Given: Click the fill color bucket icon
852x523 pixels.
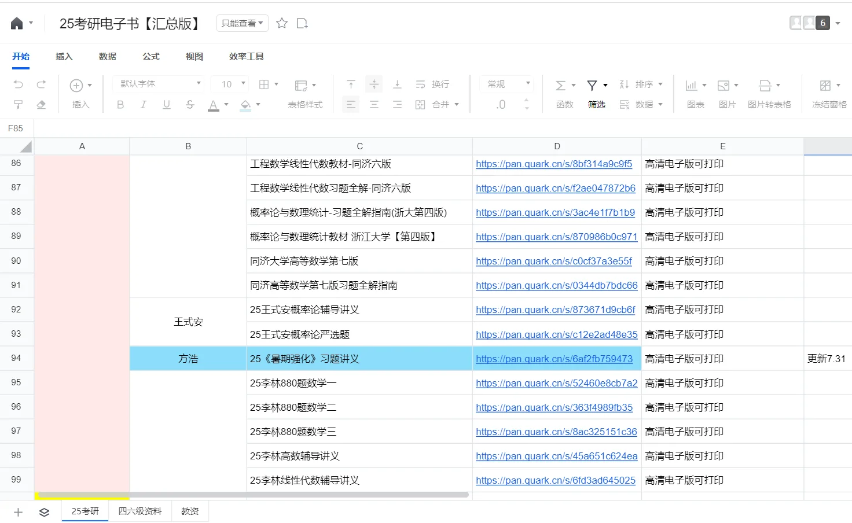Looking at the screenshot, I should (245, 105).
